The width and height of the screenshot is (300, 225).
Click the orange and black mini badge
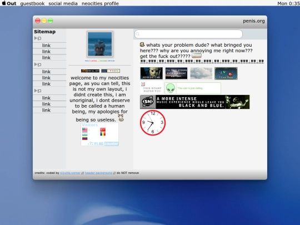(90, 71)
